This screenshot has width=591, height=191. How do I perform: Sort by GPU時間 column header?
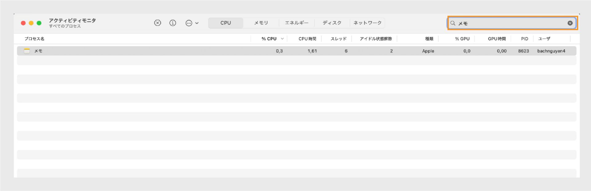pyautogui.click(x=497, y=39)
